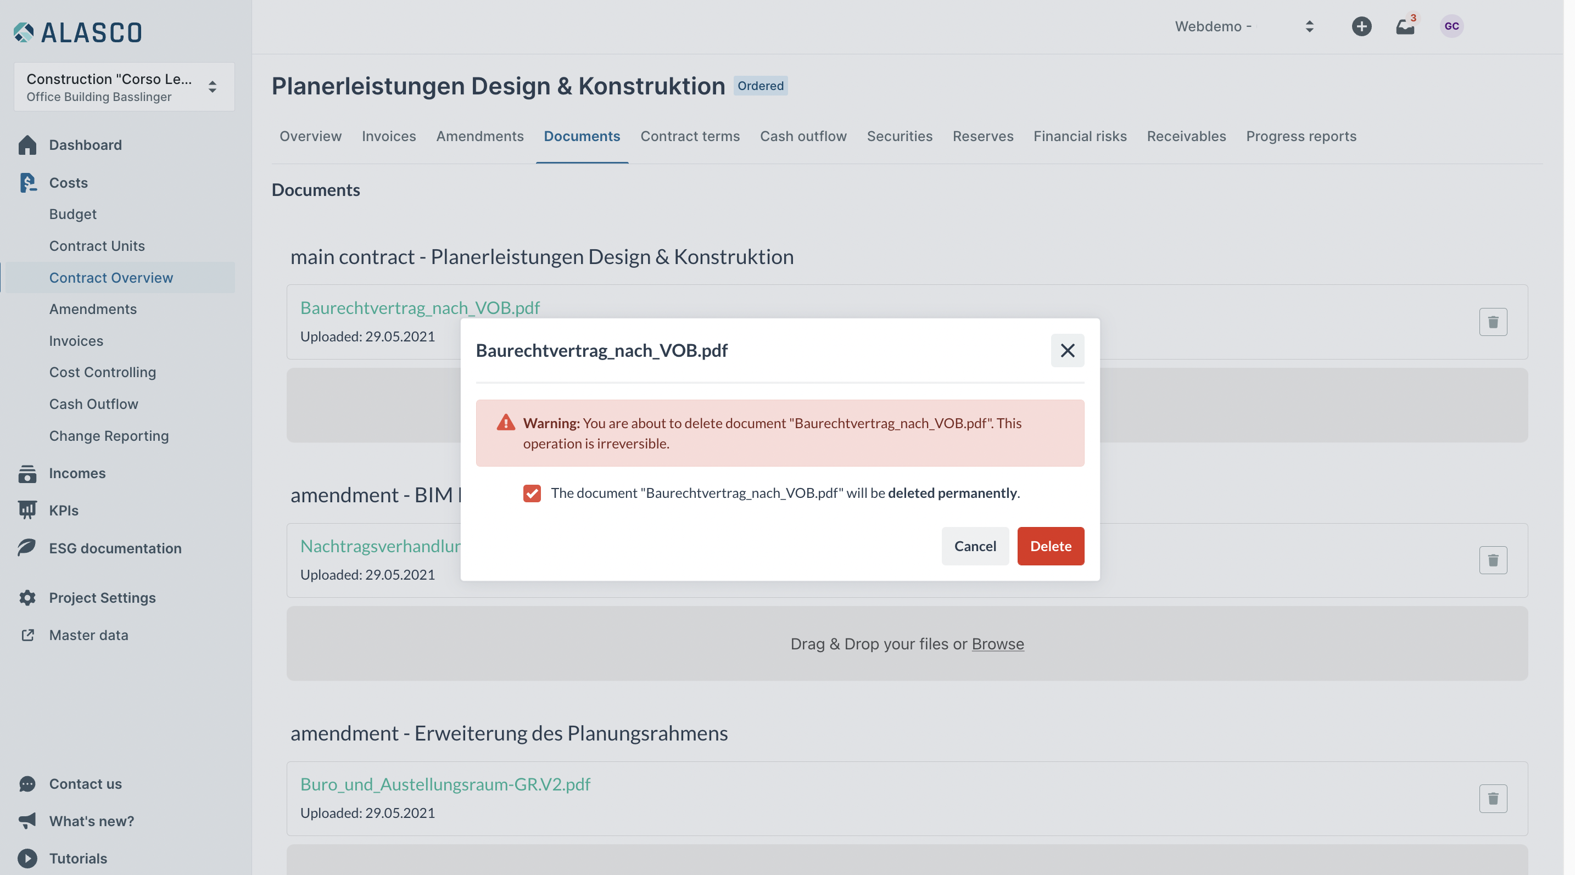
Task: Click the KPIs chart icon
Action: point(27,510)
